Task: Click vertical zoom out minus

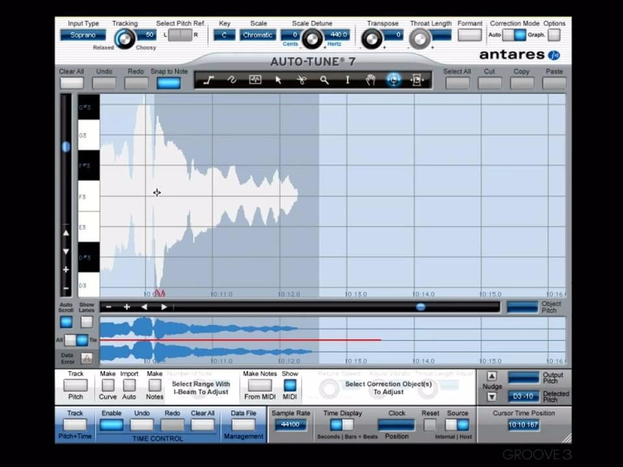Action: click(66, 288)
